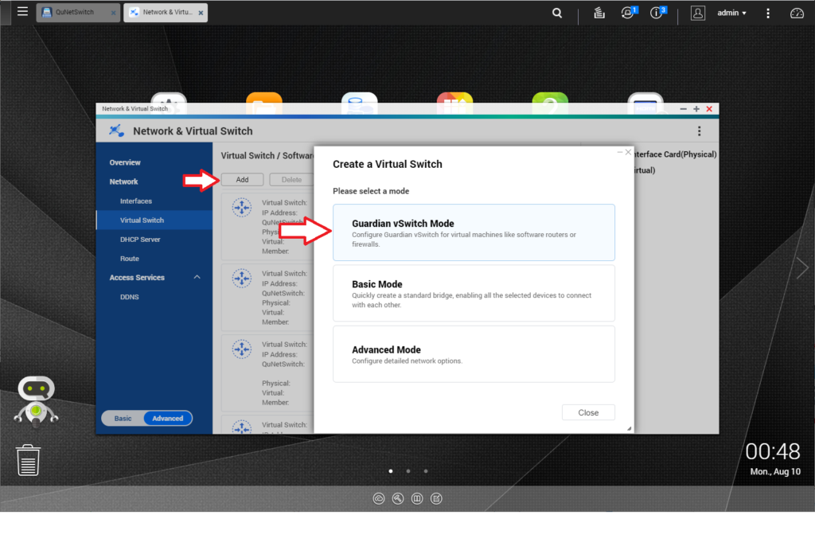The image size is (815, 554).
Task: Close the Network & Virtual Switch taskbar tab
Action: (201, 13)
